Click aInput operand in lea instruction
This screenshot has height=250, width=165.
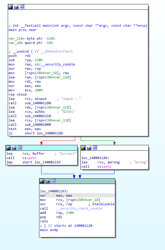pyautogui.click(x=41, y=99)
